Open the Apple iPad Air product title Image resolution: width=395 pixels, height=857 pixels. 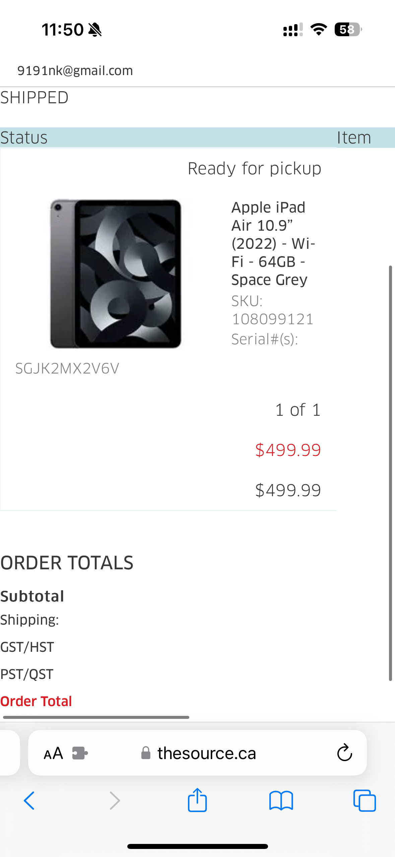click(273, 243)
